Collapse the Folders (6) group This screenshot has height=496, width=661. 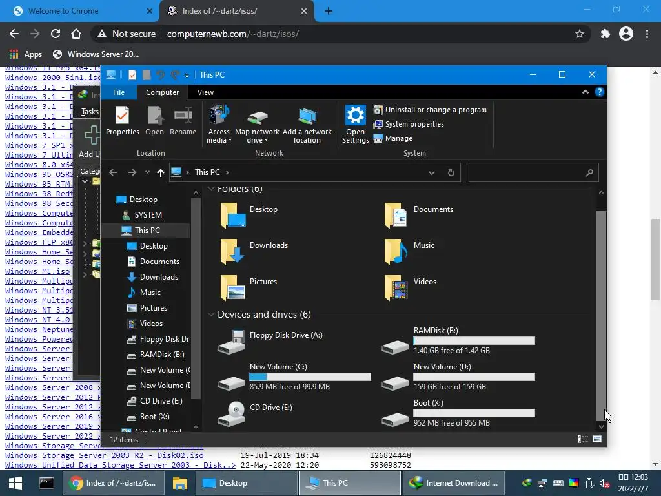click(x=211, y=189)
